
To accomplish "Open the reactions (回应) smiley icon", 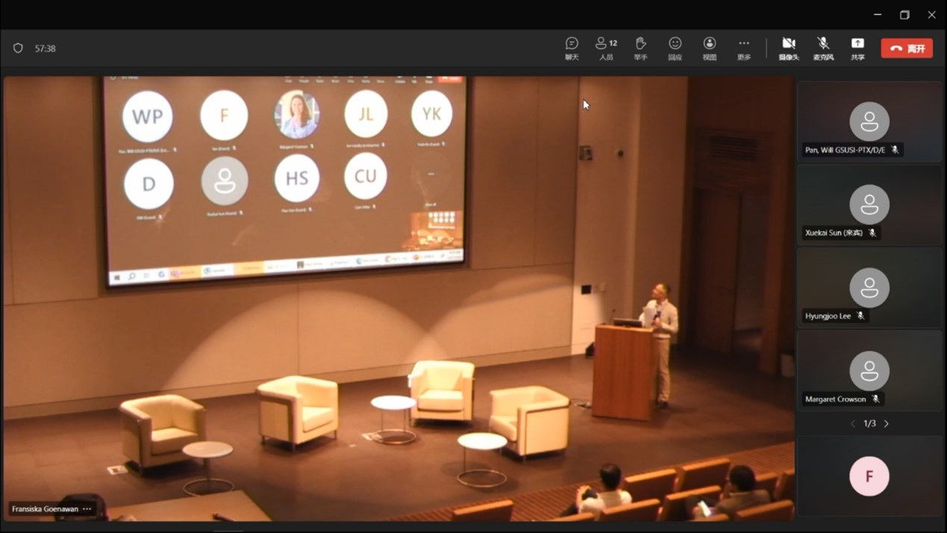I will 675,48.
